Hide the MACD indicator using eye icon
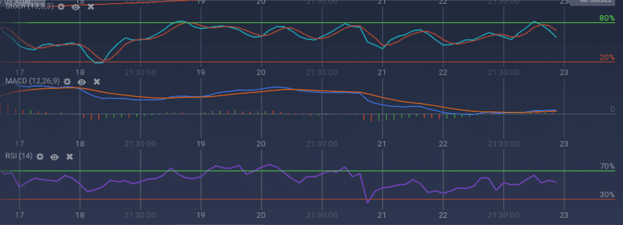 point(82,81)
